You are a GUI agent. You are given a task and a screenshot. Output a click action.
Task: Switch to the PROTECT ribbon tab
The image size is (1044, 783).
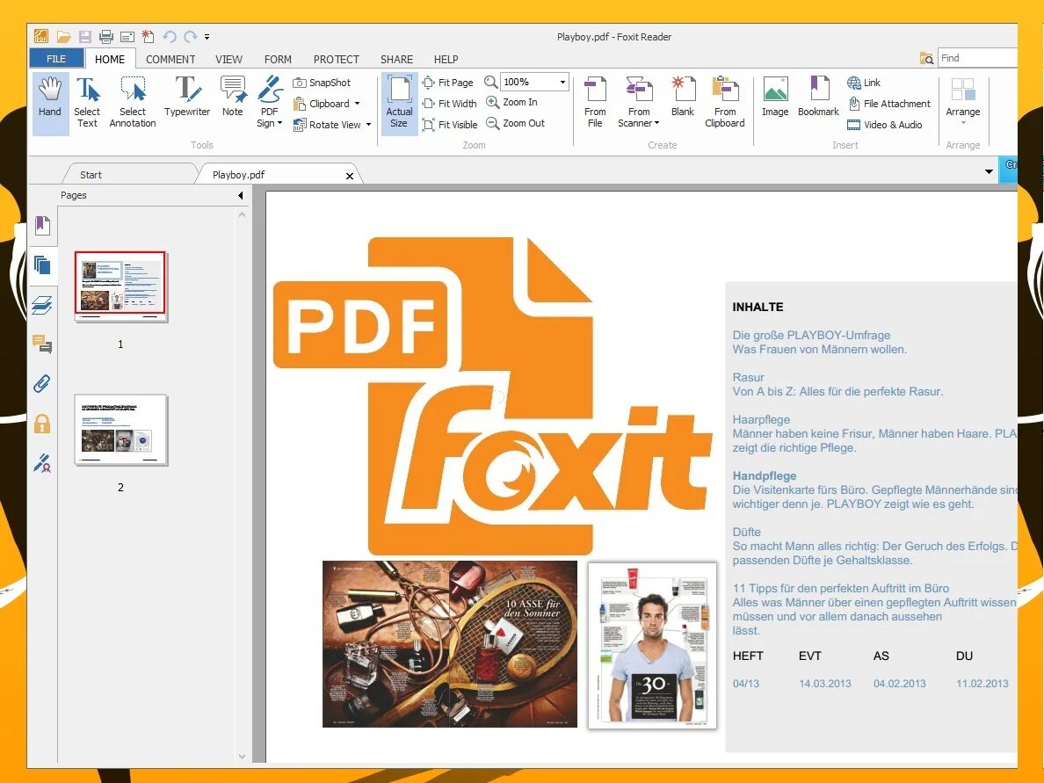pyautogui.click(x=337, y=59)
